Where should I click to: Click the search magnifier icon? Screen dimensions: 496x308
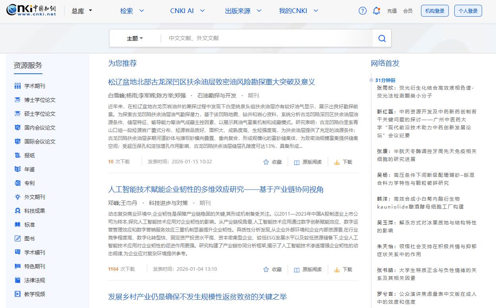(x=381, y=38)
